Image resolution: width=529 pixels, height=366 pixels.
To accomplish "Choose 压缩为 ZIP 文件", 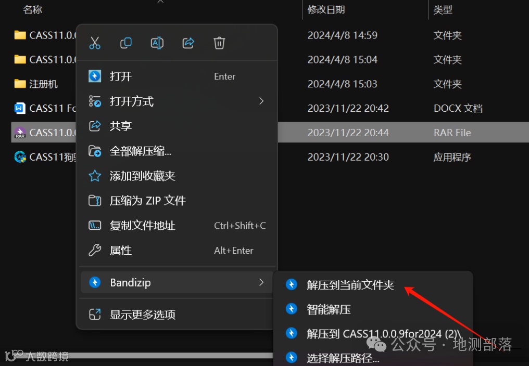I will tap(177, 201).
